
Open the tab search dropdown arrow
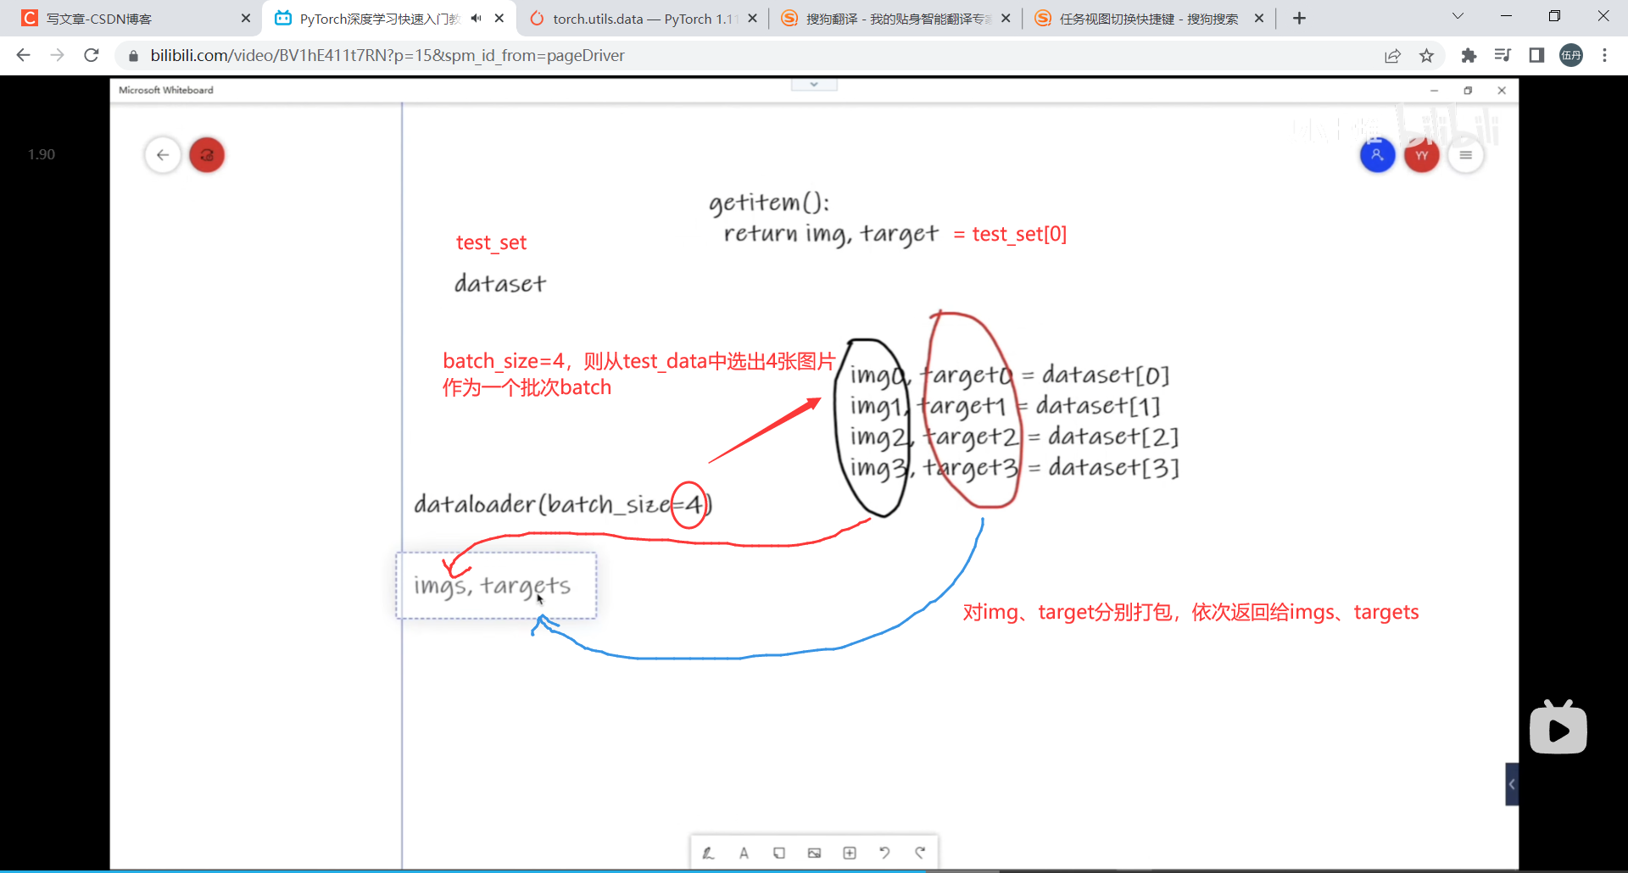pos(1458,16)
